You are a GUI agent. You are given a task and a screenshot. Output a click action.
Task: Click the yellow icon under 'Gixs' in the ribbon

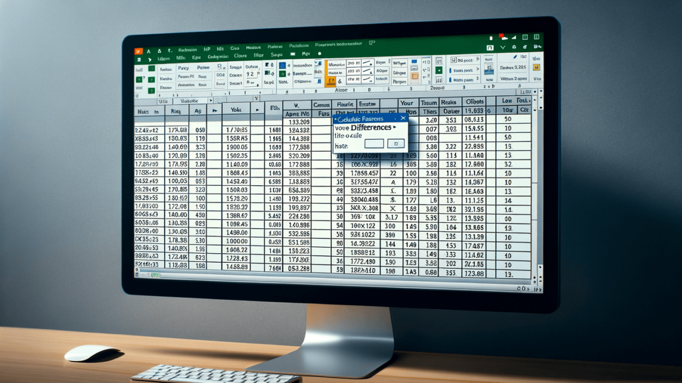click(537, 67)
